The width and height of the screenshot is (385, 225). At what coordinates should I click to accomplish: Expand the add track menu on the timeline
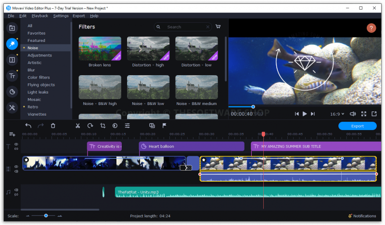click(13, 134)
